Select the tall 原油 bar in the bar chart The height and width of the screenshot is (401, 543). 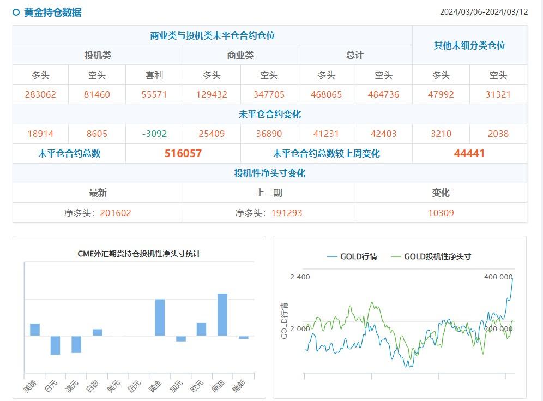[222, 314]
